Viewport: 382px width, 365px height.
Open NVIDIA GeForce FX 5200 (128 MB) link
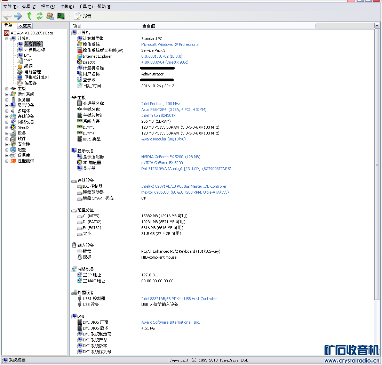(x=171, y=157)
